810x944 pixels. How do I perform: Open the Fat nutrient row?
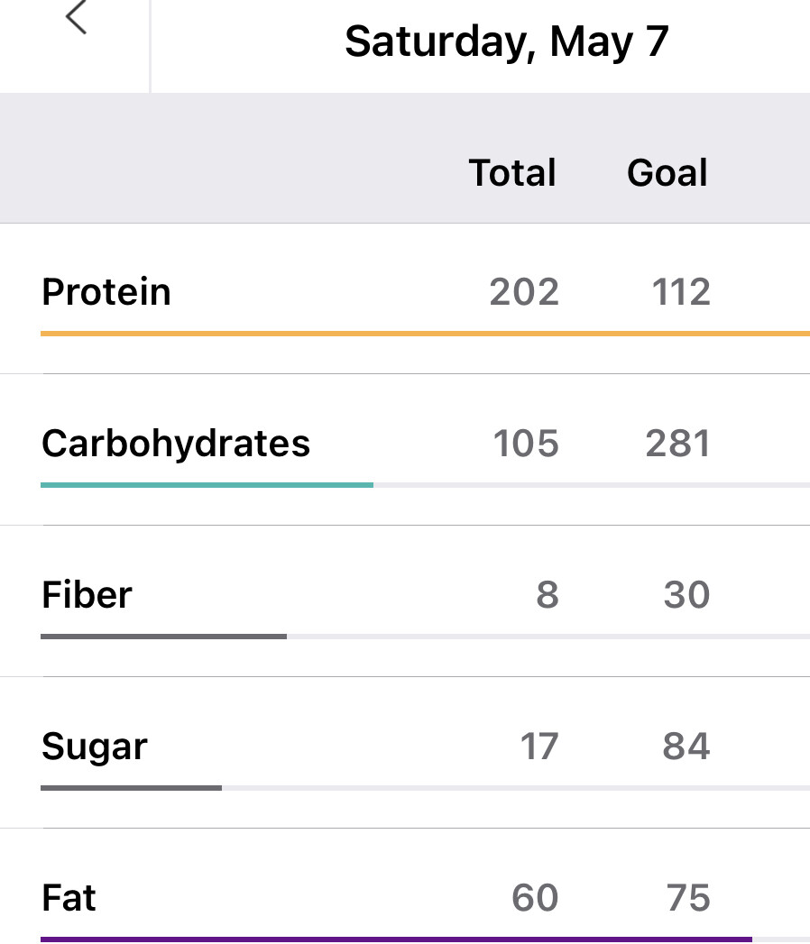tap(69, 898)
